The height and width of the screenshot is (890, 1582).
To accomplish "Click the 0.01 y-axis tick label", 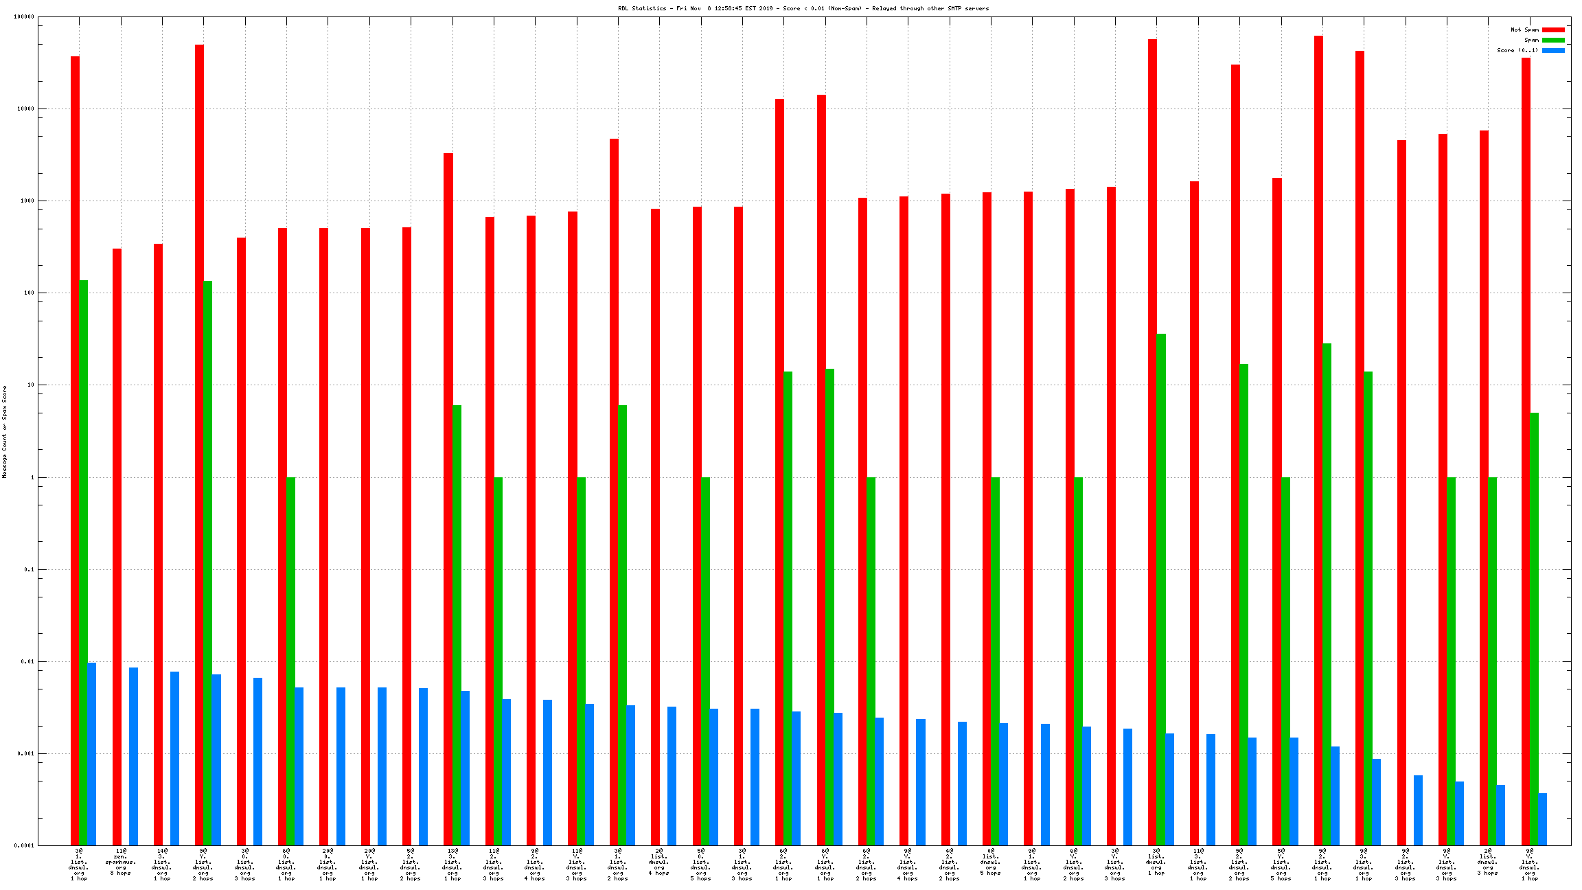I will (x=26, y=662).
